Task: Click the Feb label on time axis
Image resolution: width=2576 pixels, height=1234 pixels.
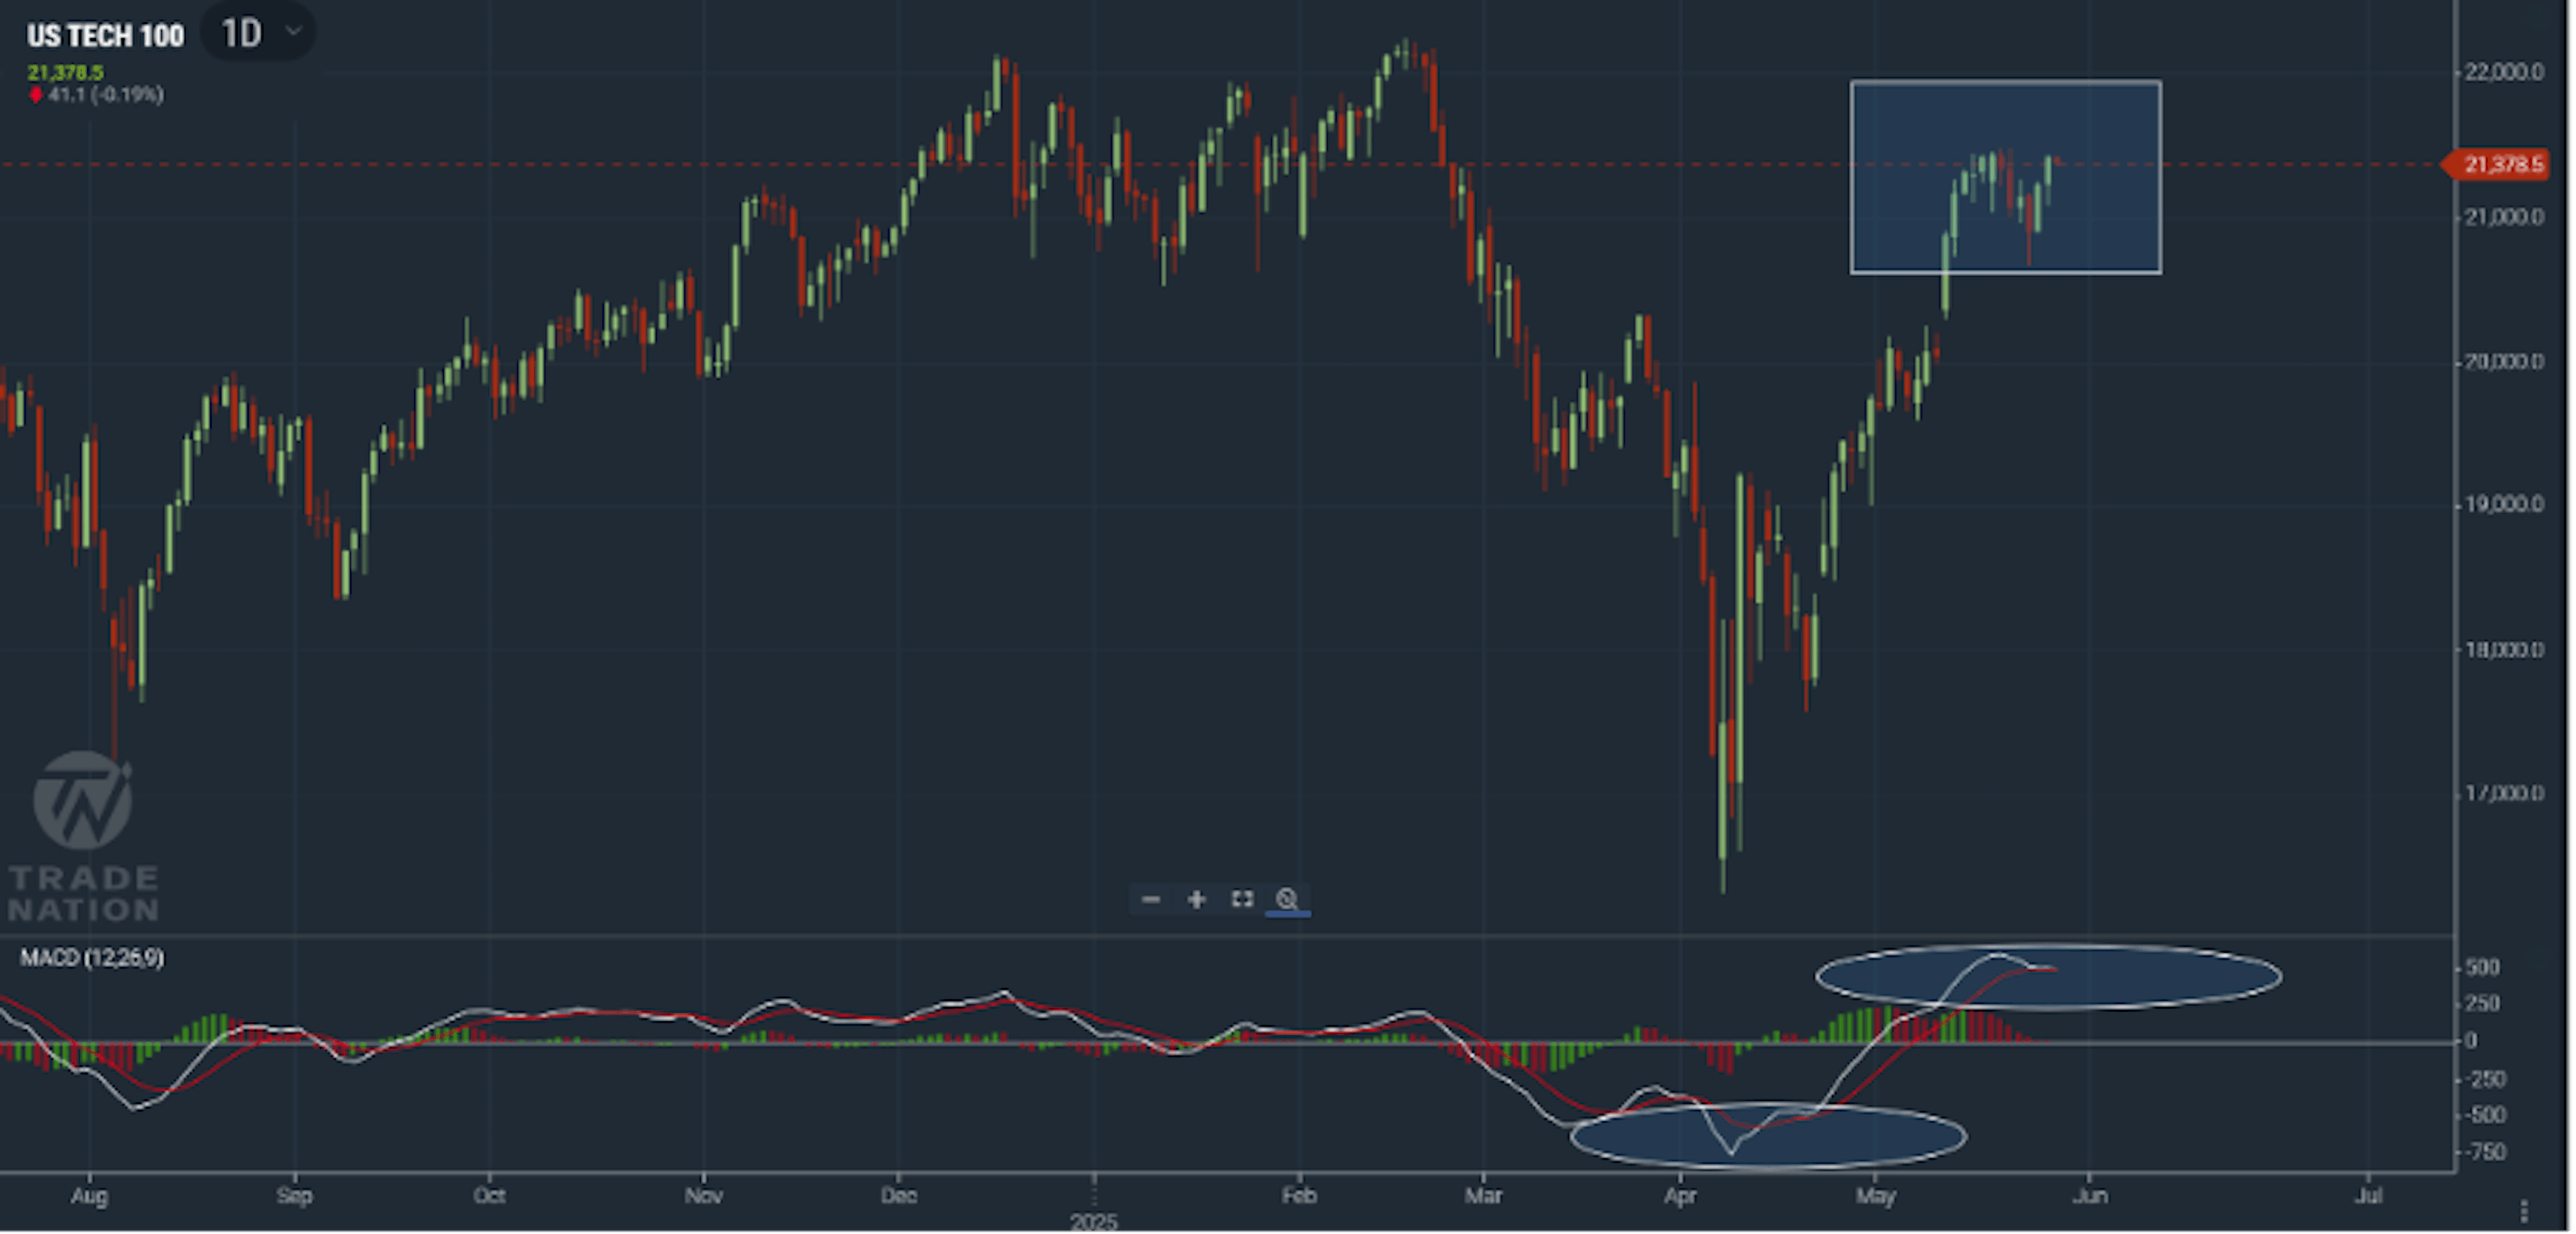Action: (1299, 1196)
